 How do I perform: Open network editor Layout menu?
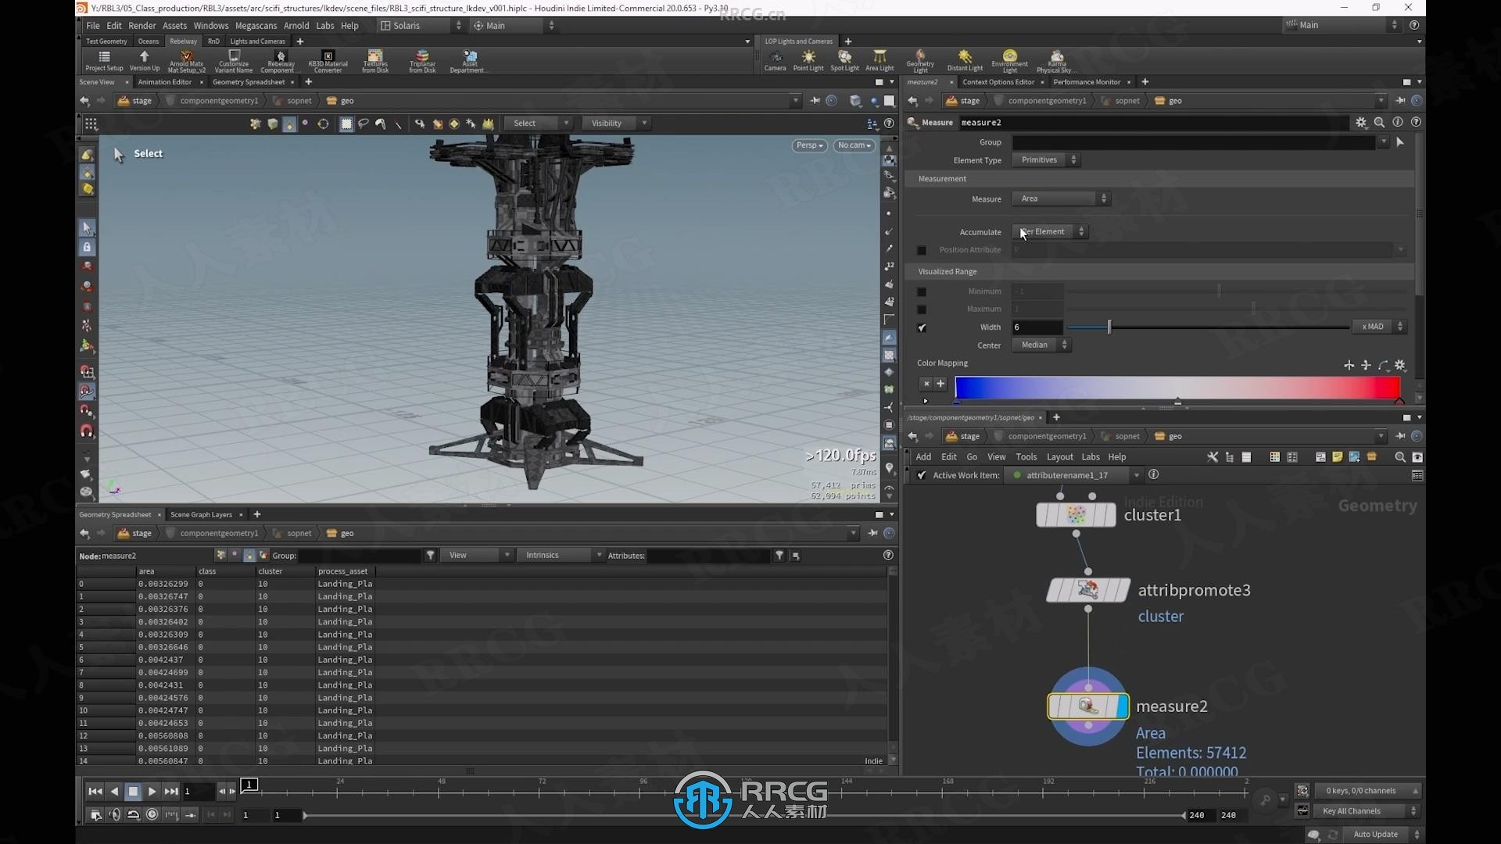pos(1059,457)
